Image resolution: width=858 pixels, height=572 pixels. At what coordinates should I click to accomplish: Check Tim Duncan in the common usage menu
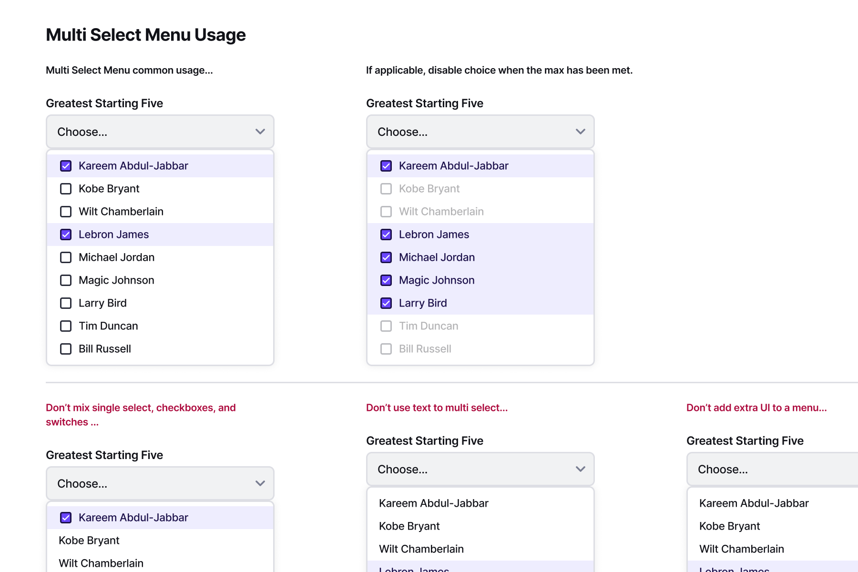point(160,326)
